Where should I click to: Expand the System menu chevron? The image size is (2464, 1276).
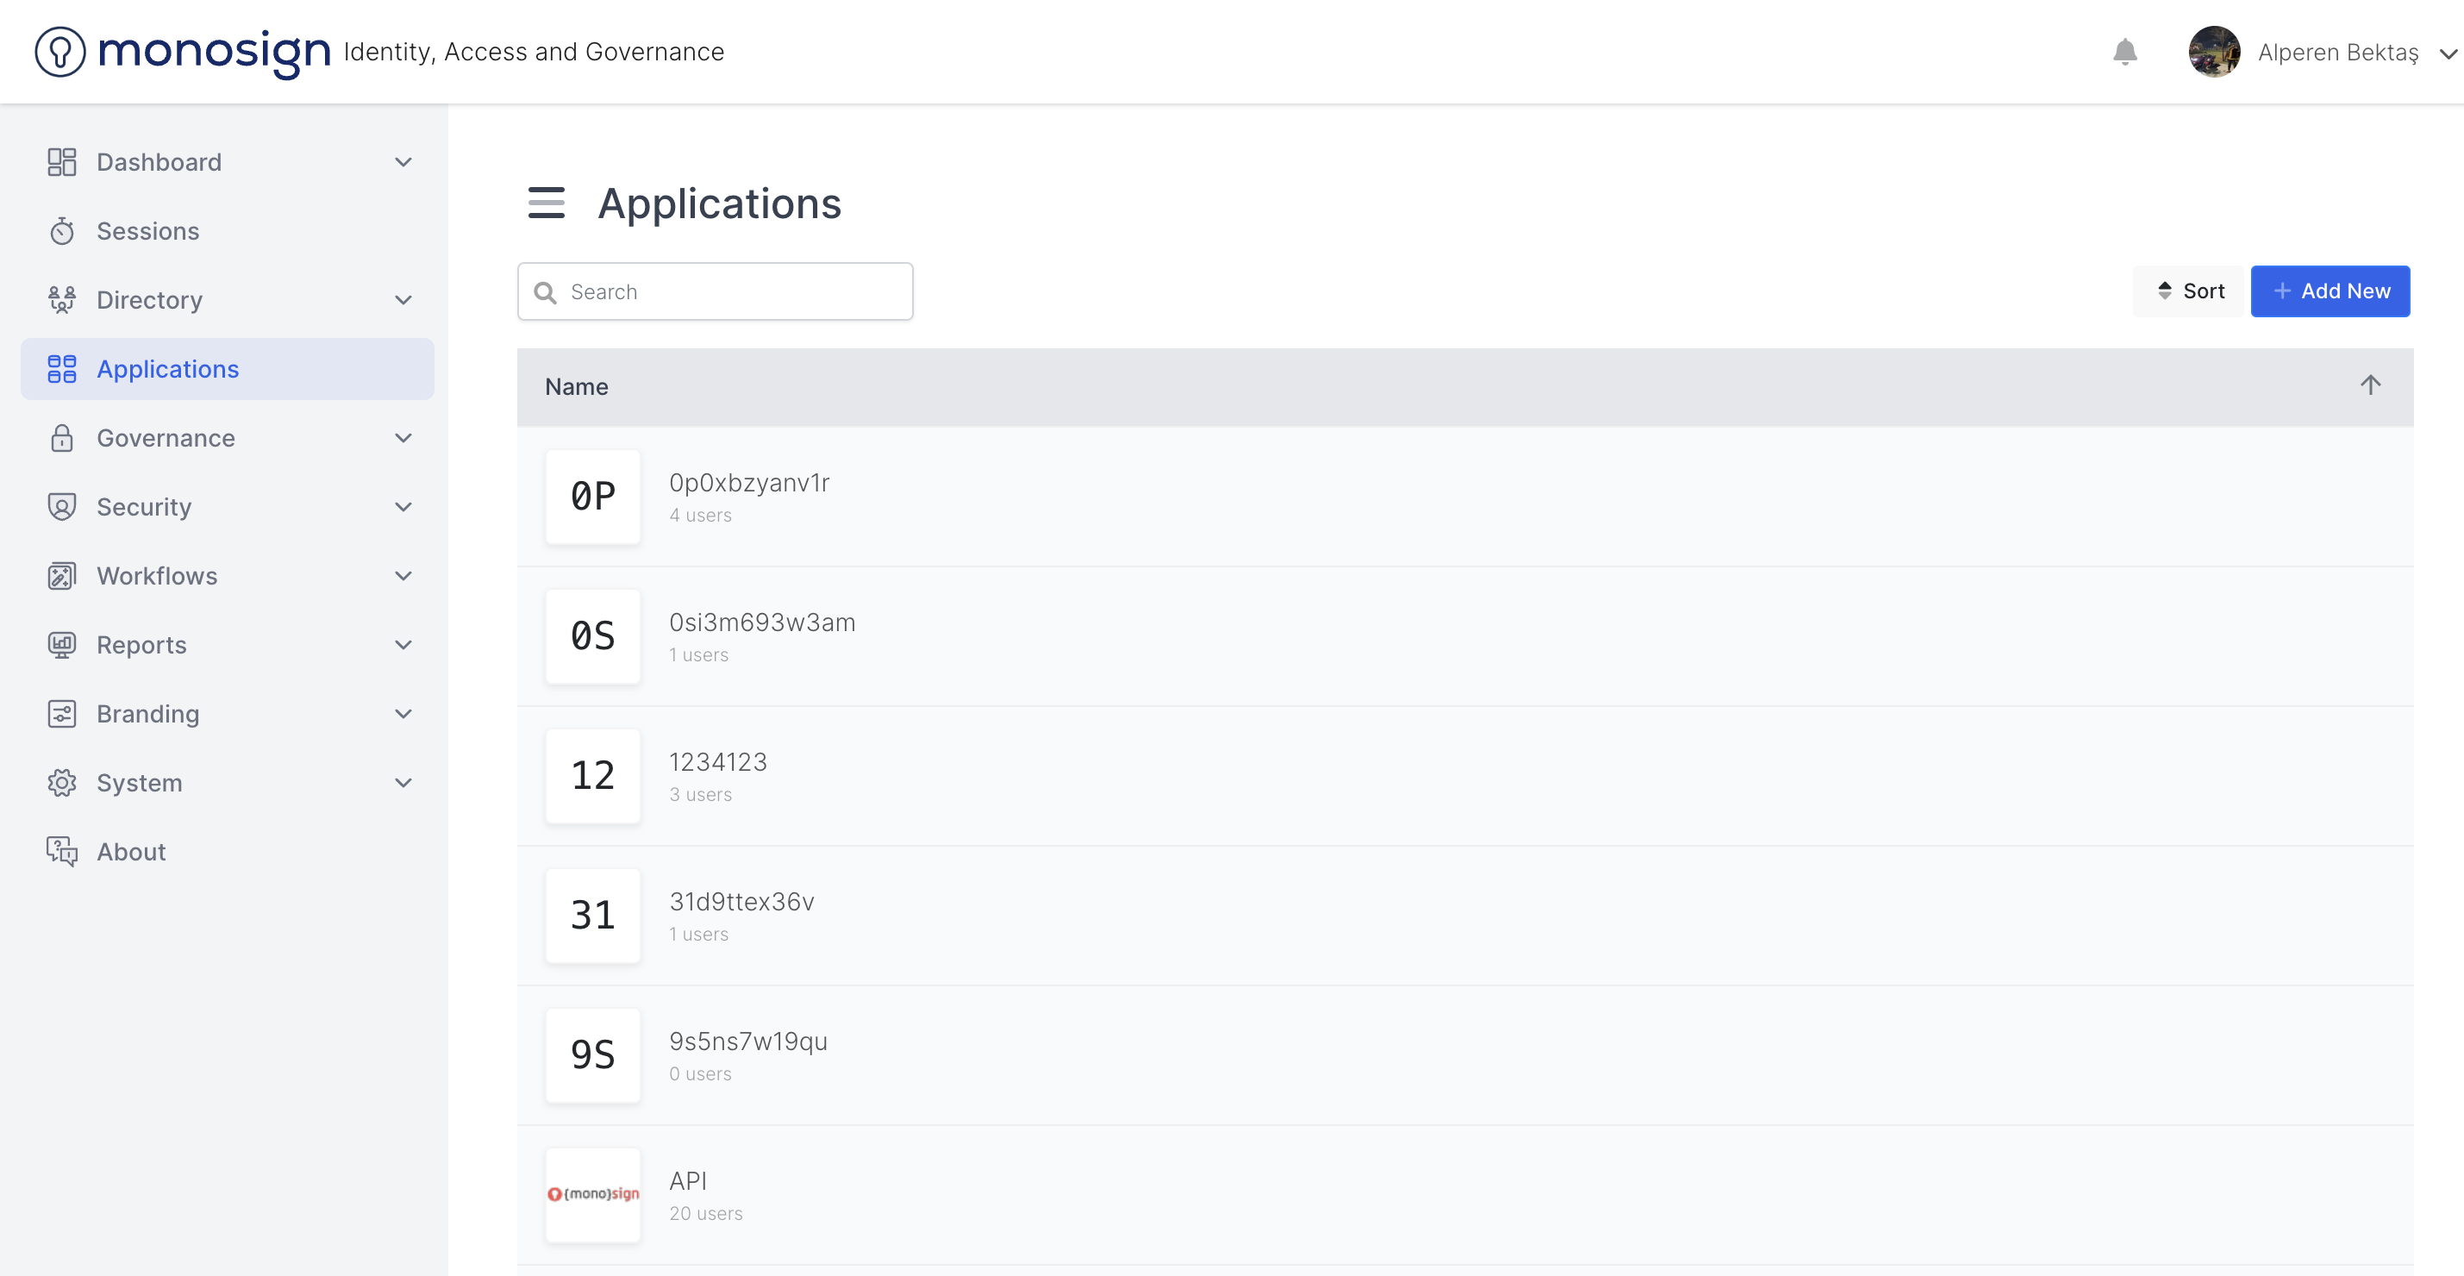403,783
